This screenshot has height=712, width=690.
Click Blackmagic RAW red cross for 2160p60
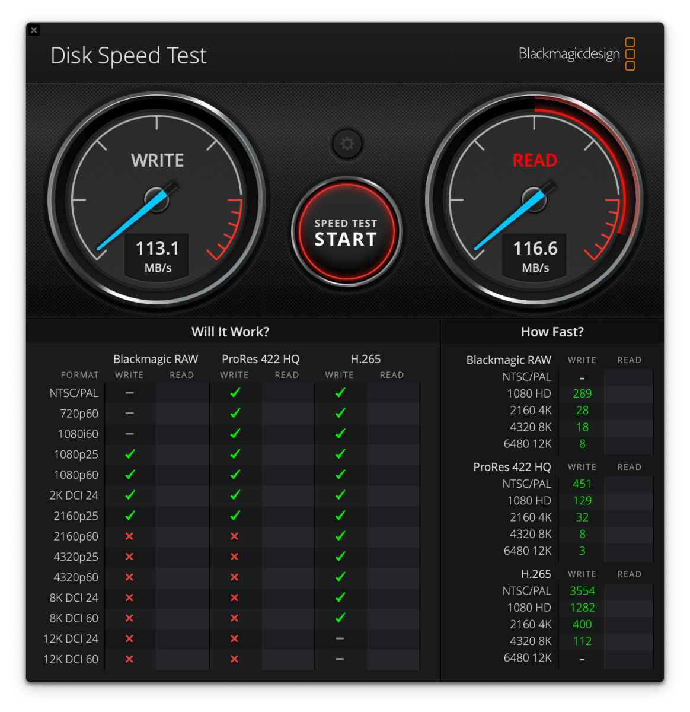(129, 536)
